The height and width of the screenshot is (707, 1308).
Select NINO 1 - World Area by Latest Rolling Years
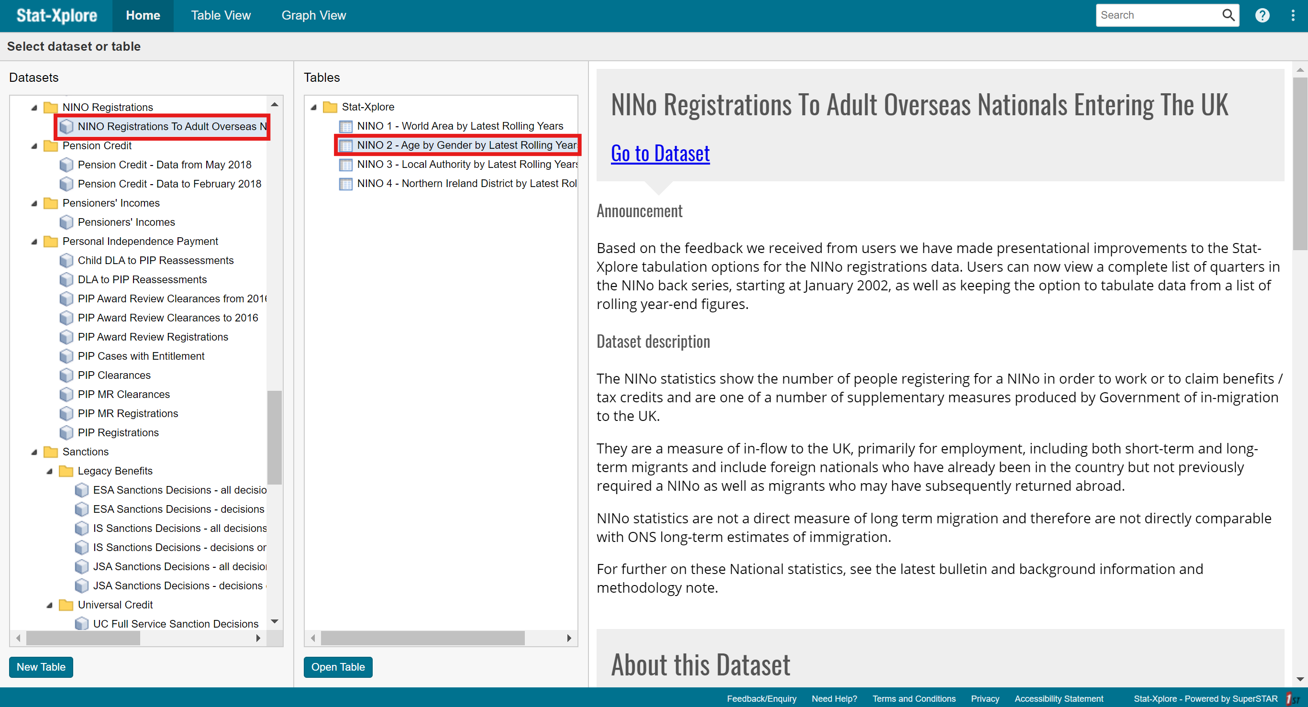pos(460,126)
